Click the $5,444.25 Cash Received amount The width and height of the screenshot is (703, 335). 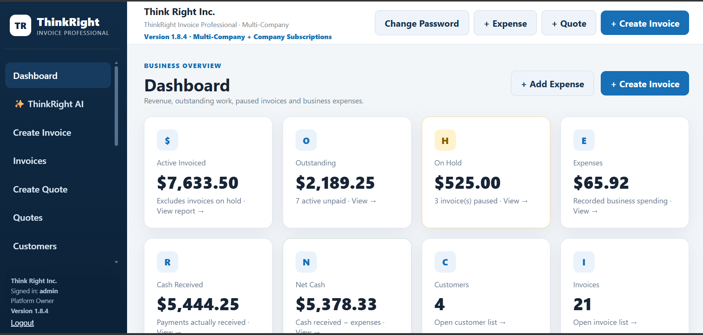pos(198,304)
